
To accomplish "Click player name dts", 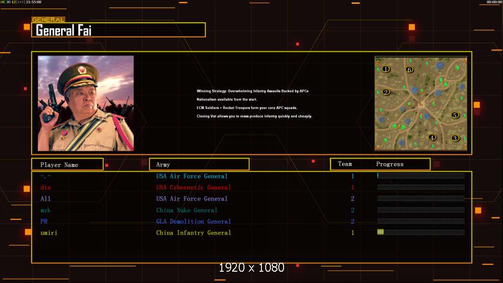I will (46, 187).
